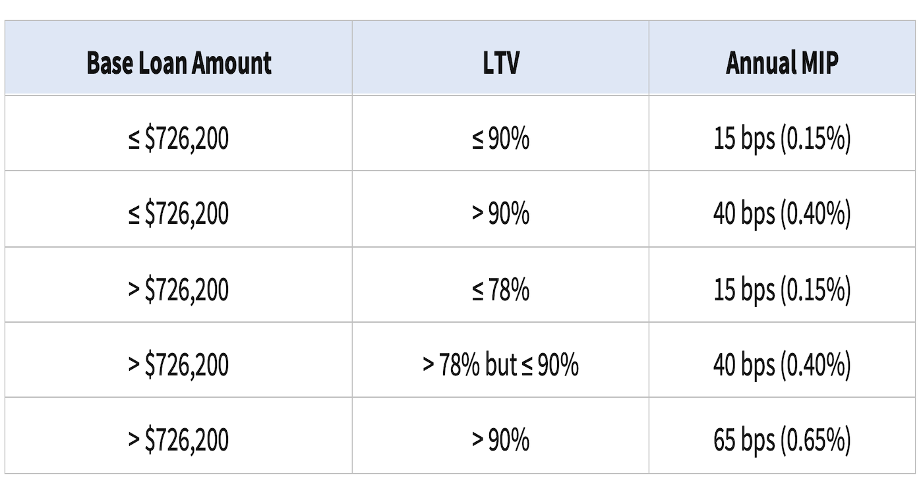
Task: Select the first row's 15 bps (0.15%) cell
Action: 782,139
